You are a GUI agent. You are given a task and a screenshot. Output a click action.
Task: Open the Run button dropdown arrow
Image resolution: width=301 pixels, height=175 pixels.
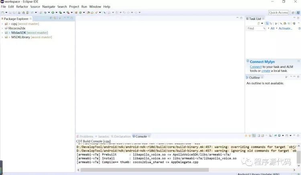[56, 12]
